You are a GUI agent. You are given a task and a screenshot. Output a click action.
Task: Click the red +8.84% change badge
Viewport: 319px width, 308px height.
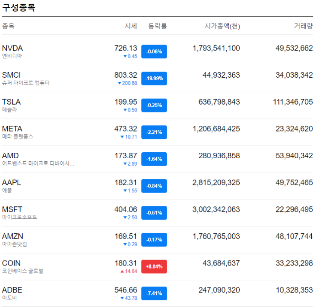tap(154, 266)
